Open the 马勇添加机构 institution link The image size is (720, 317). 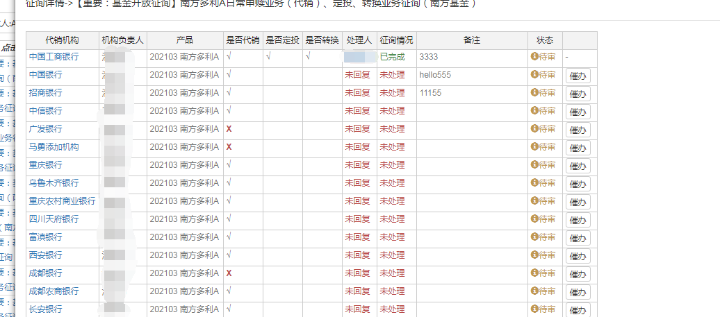[54, 147]
